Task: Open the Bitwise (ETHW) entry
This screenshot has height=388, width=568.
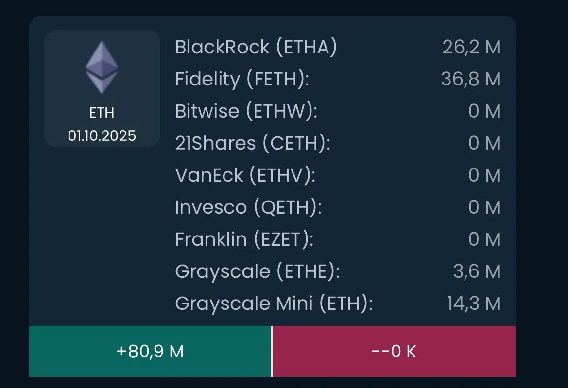Action: coord(246,111)
